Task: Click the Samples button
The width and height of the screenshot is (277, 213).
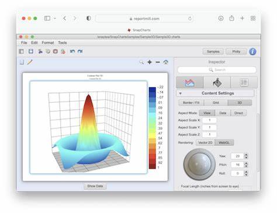Action: (x=213, y=51)
